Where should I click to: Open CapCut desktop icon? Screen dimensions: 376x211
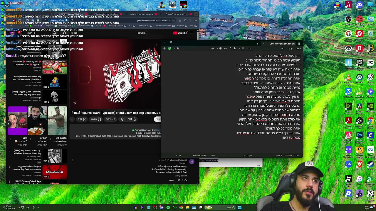(370, 64)
